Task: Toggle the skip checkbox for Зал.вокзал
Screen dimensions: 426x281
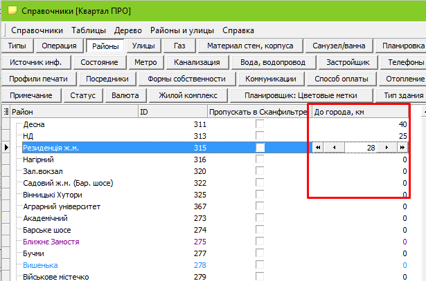Action: point(260,171)
